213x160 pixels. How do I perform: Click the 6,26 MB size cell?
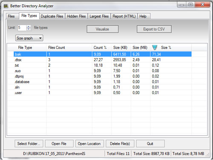pyautogui.click(x=136, y=54)
